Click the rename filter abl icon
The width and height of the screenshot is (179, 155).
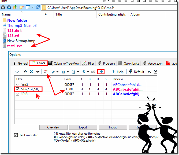coord(93,72)
